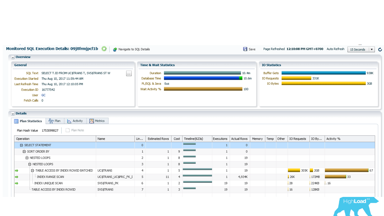Image resolution: width=384 pixels, height=216 pixels.
Task: Click the Activity % bar for UC$TRANS
Action: coord(347,170)
